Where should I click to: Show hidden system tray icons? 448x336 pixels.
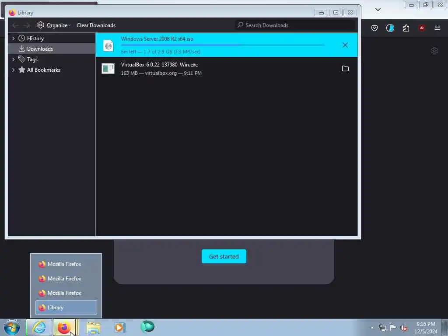pos(372,328)
